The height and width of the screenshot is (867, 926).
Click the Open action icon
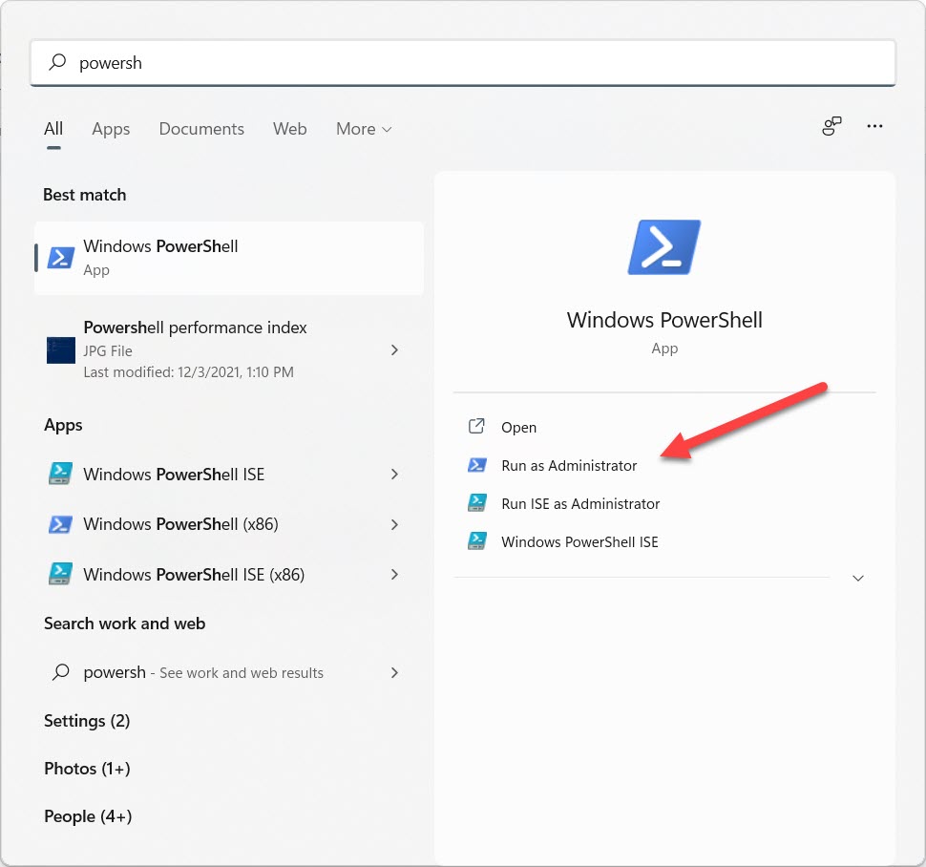pyautogui.click(x=476, y=427)
